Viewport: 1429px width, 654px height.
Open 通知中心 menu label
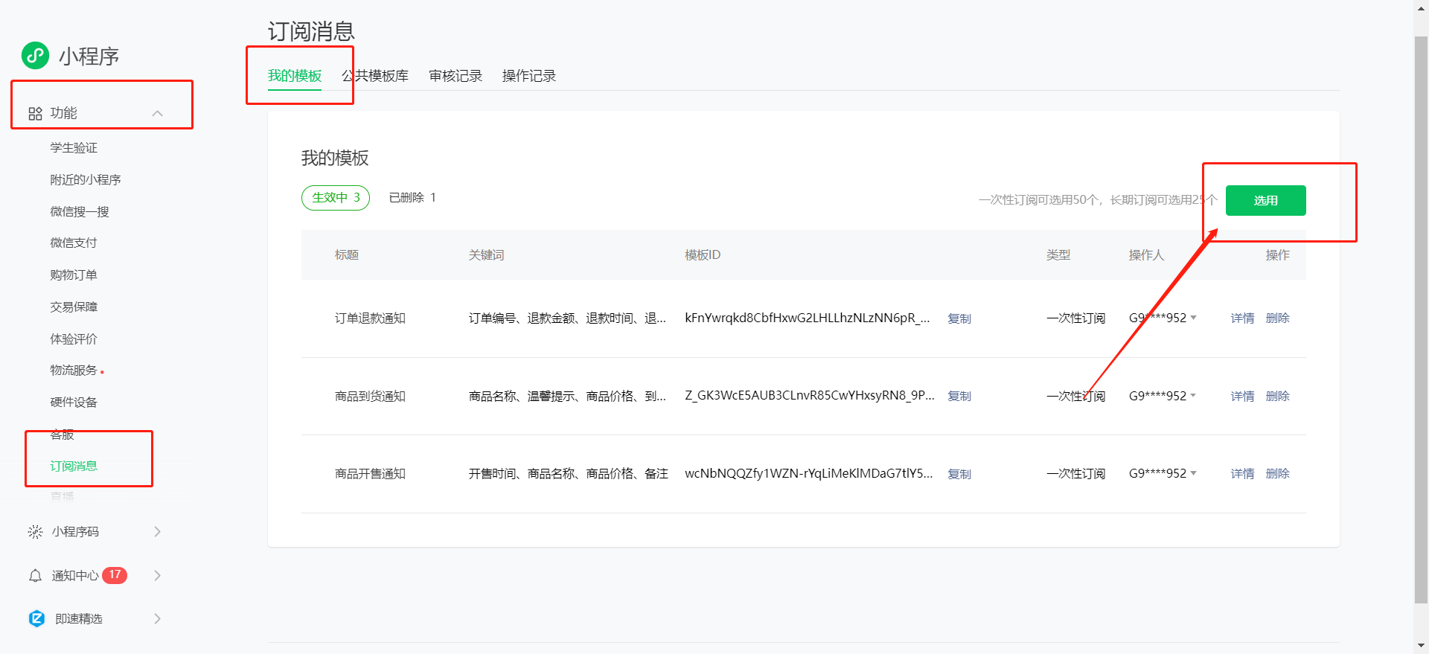pos(75,576)
